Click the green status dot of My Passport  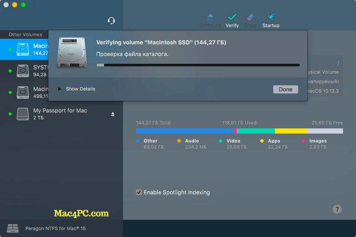click(x=10, y=114)
